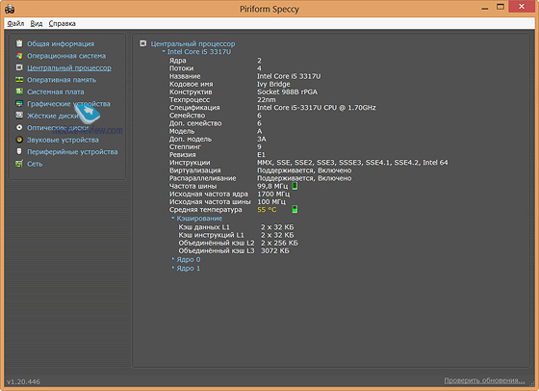539x391 pixels.
Task: Click the 99,8 МГц bus frequency value
Action: coord(272,186)
